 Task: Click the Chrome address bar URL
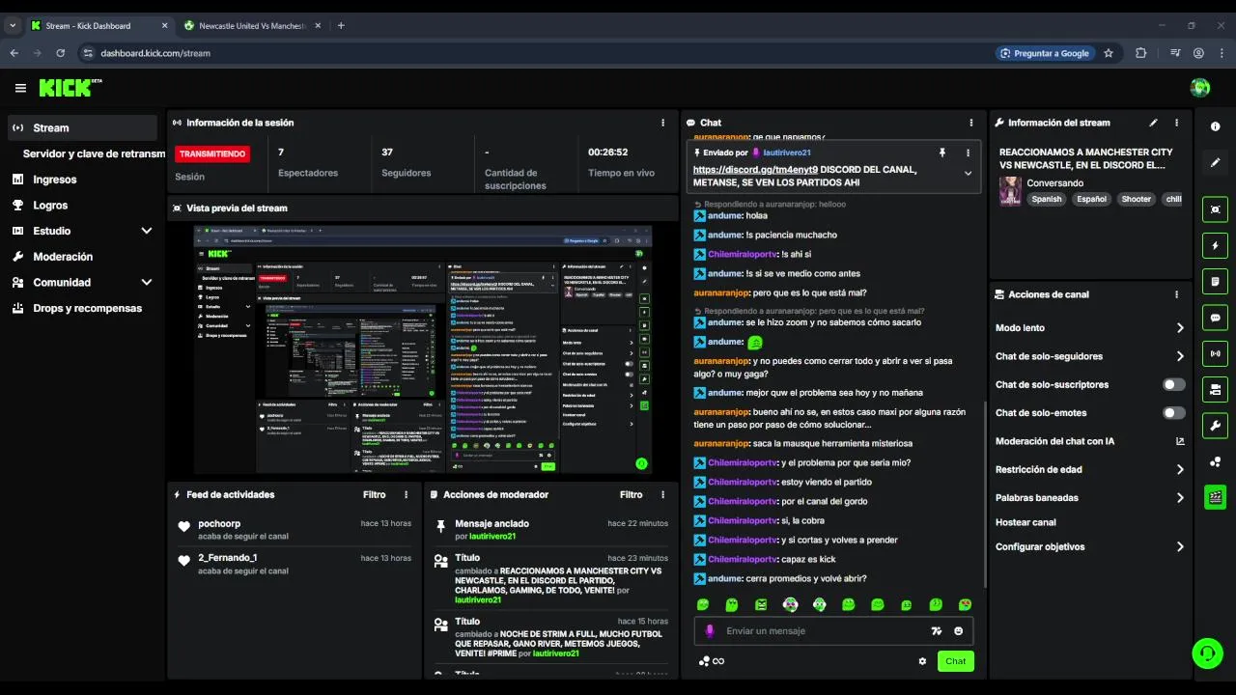tap(155, 53)
